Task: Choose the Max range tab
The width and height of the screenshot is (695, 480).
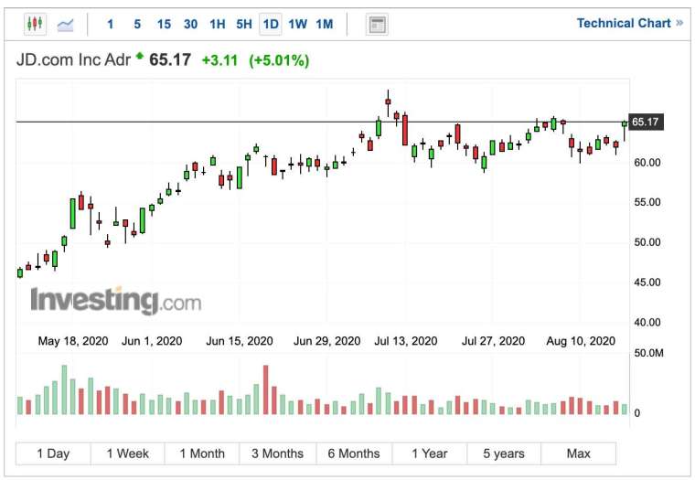Action: click(x=579, y=453)
